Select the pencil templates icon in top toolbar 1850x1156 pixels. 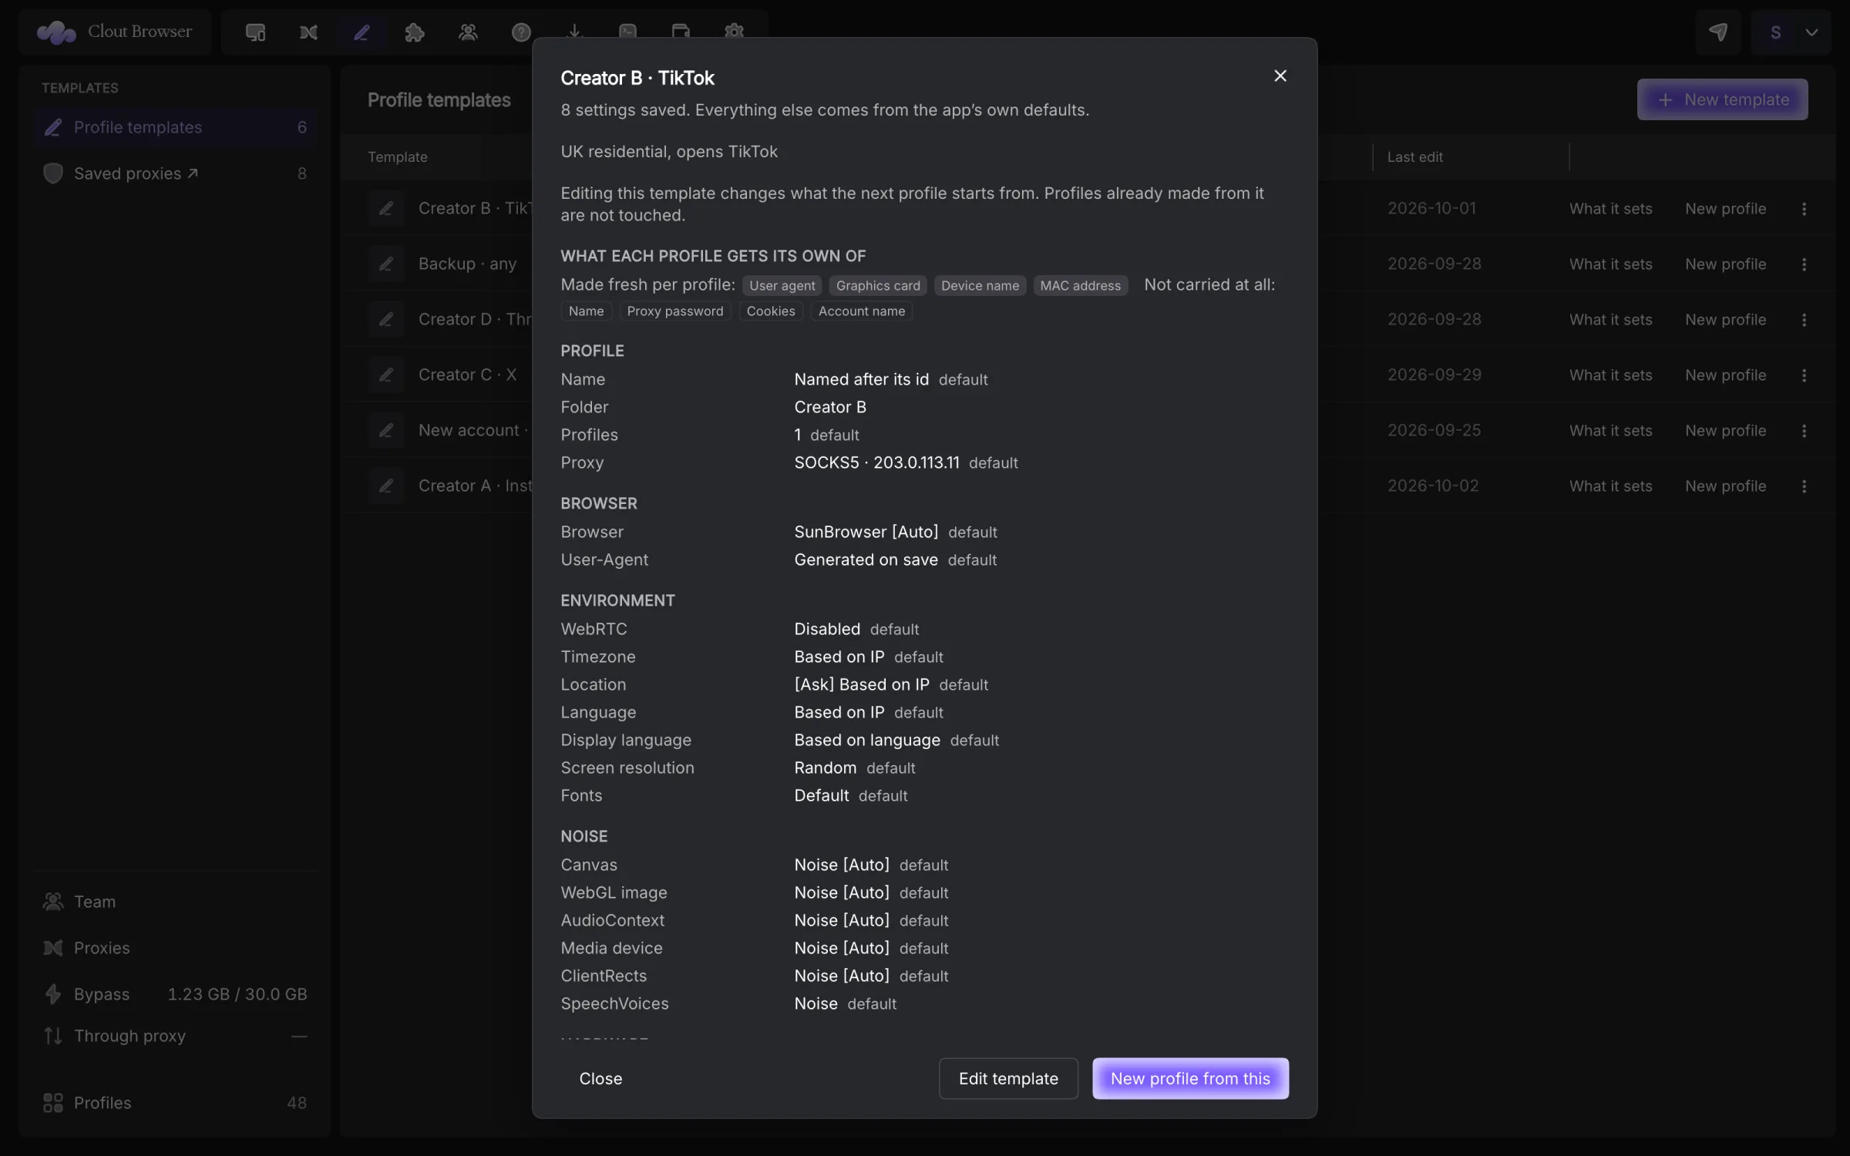362,32
